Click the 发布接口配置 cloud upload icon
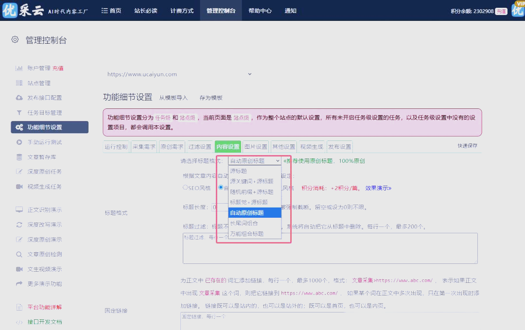525x330 pixels. point(19,98)
